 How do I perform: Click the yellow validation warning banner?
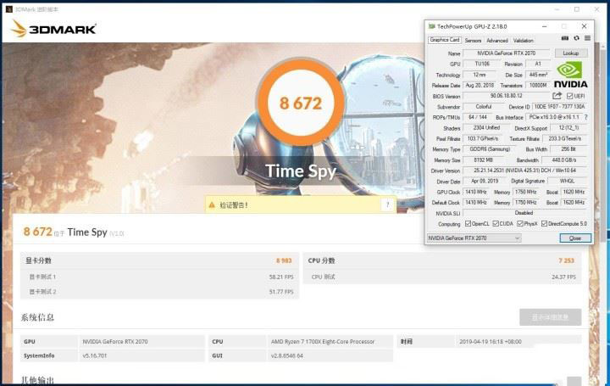pyautogui.click(x=301, y=205)
